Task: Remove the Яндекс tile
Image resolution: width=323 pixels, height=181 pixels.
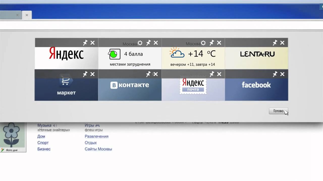Action: click(93, 43)
